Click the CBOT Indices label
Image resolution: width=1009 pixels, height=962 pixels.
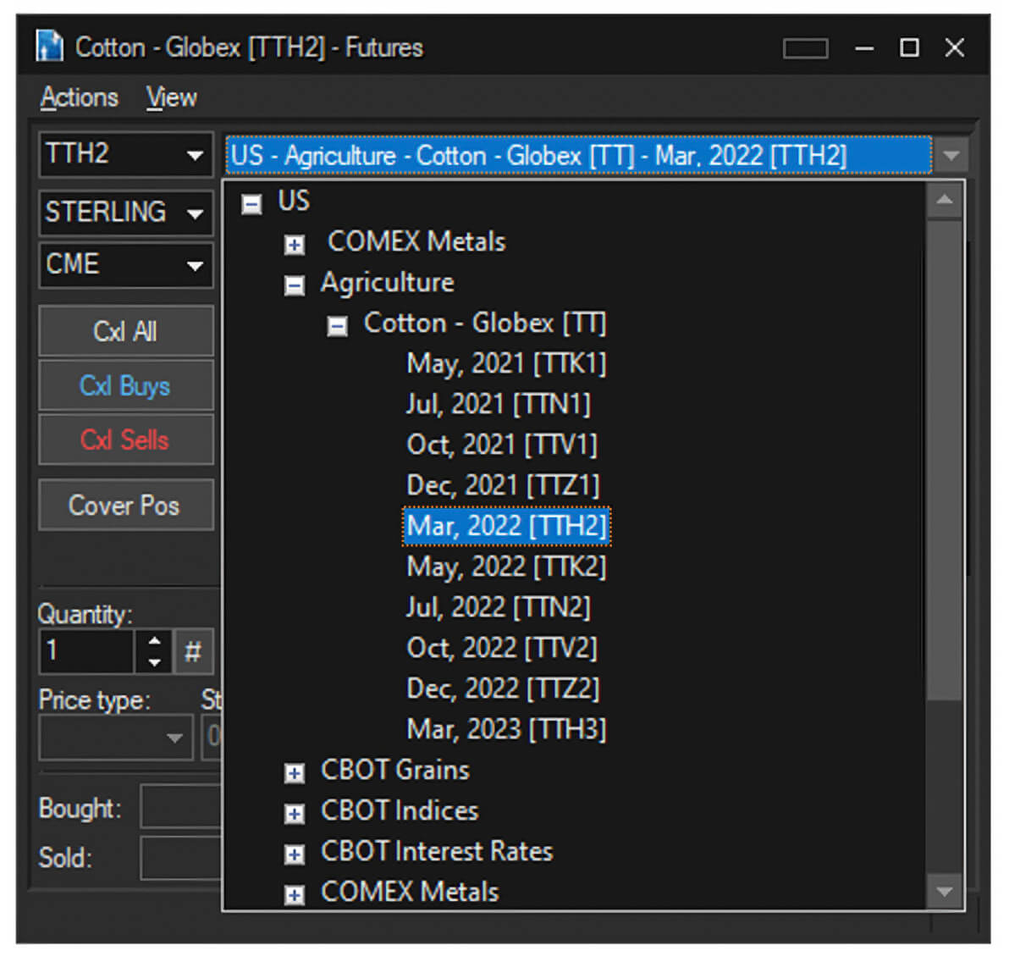coord(400,810)
